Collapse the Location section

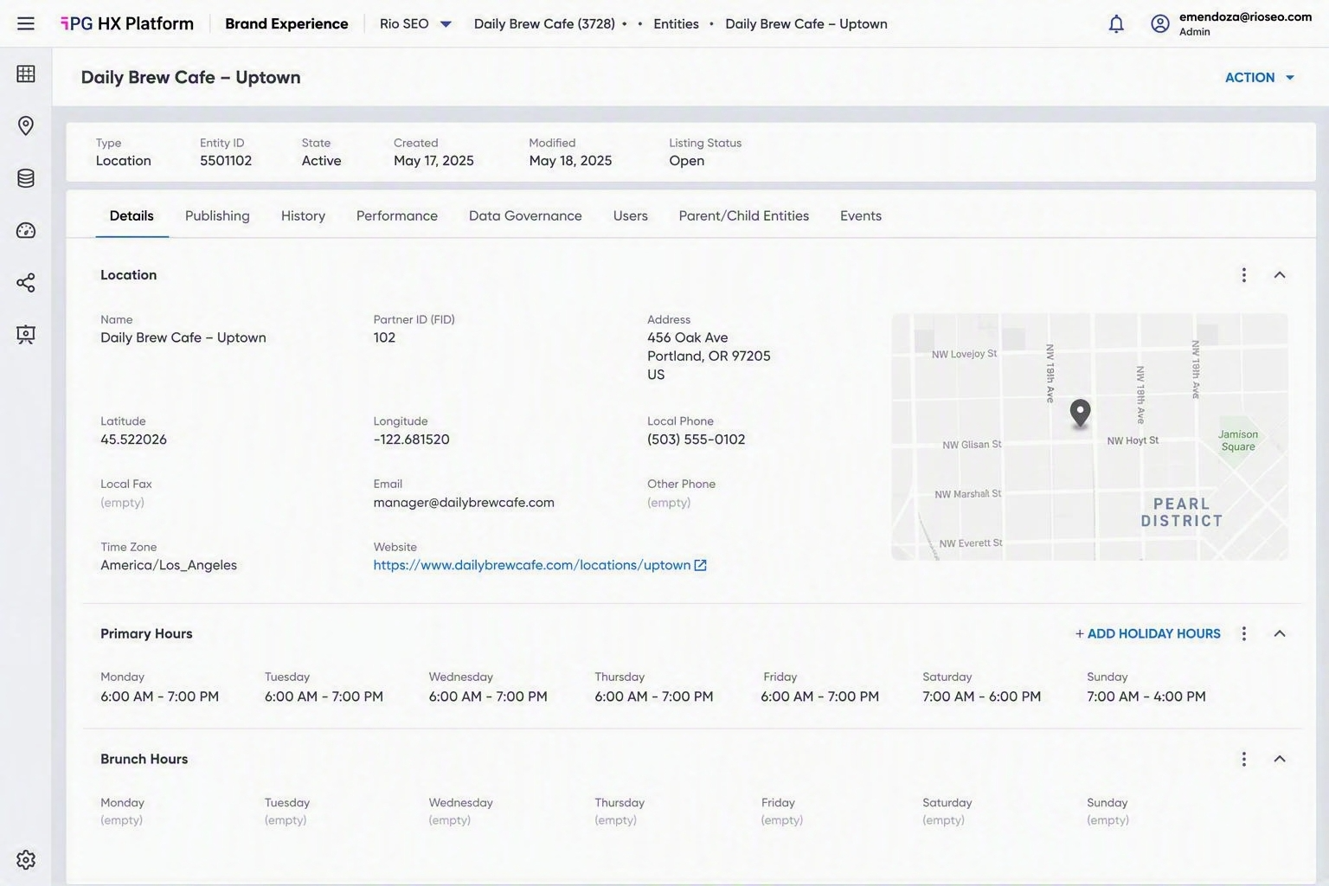click(1280, 275)
